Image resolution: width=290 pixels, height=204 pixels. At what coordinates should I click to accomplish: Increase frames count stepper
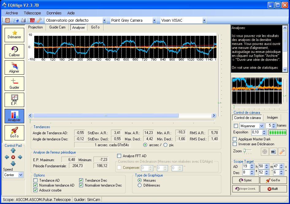pyautogui.click(x=274, y=124)
